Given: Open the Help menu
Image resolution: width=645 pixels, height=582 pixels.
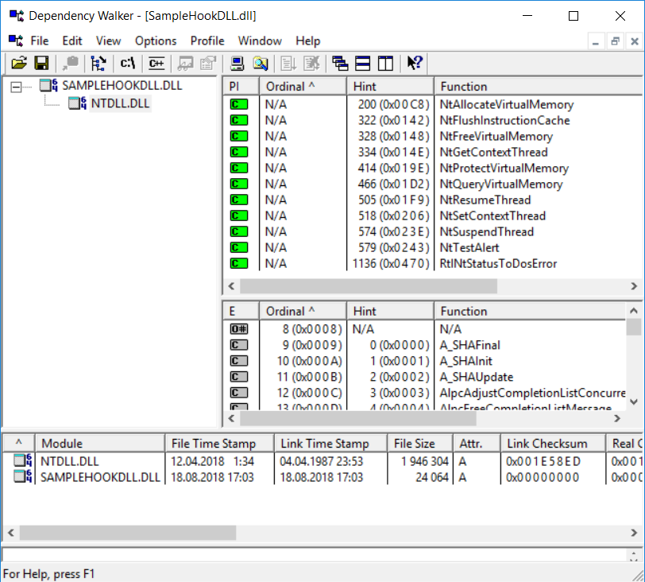Looking at the screenshot, I should 307,41.
